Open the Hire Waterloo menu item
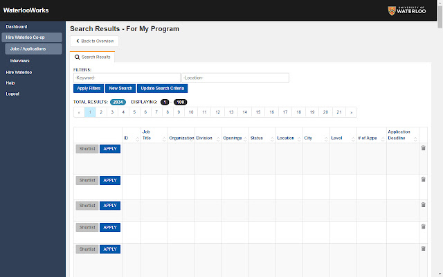This screenshot has height=277, width=443. [x=19, y=72]
